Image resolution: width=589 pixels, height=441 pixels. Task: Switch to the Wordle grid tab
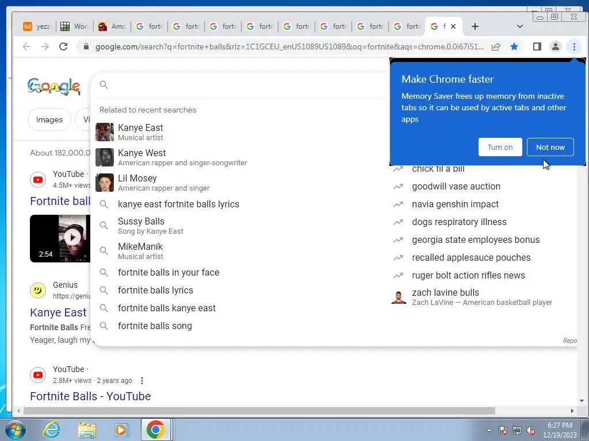74,26
